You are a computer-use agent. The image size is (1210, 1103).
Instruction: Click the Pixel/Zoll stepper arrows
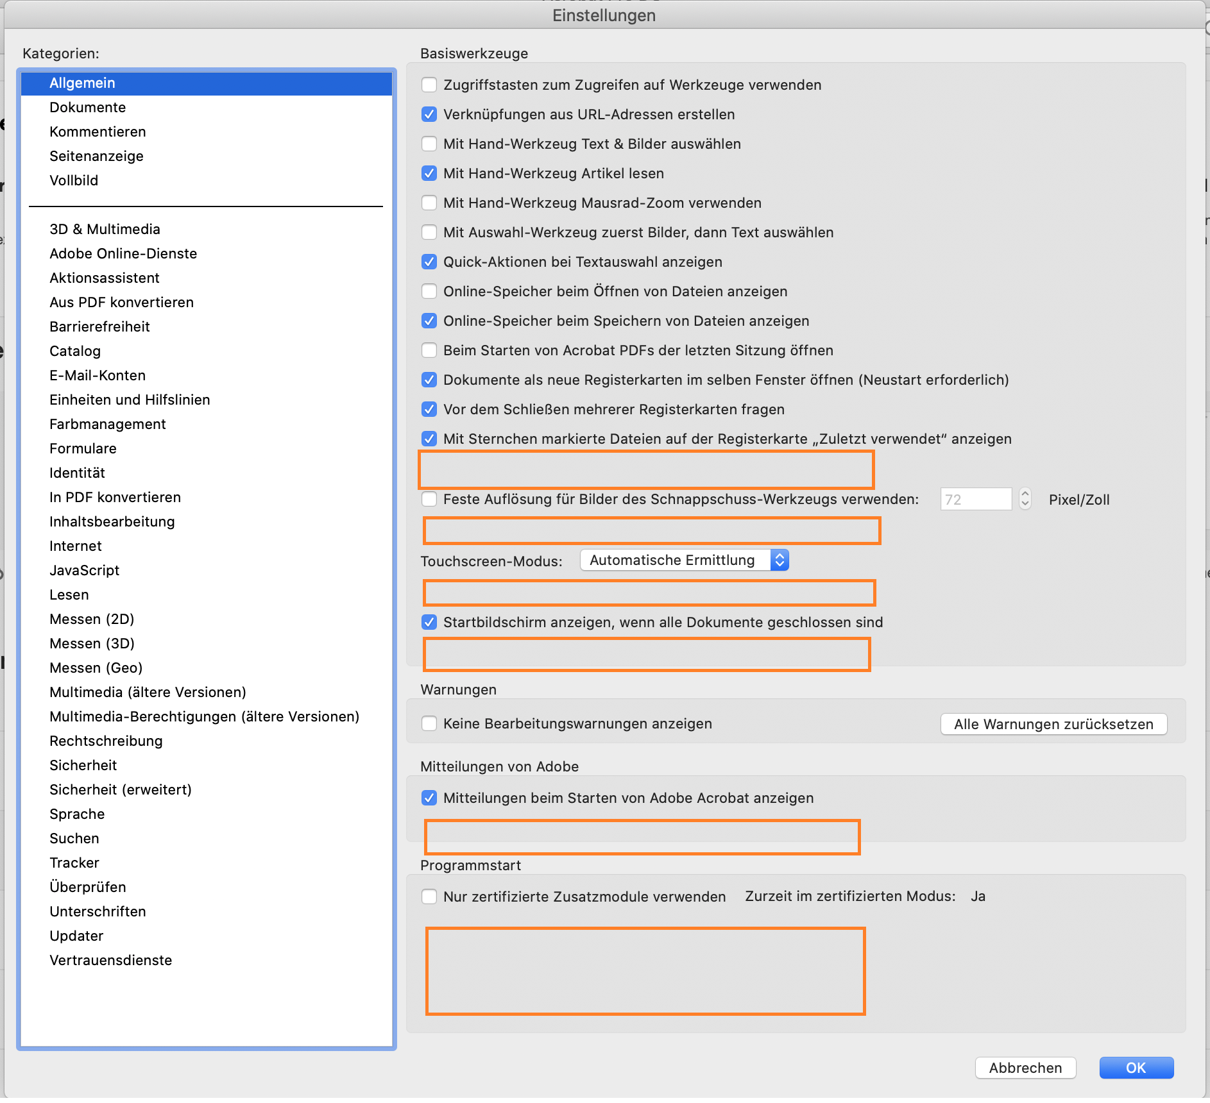[1025, 499]
